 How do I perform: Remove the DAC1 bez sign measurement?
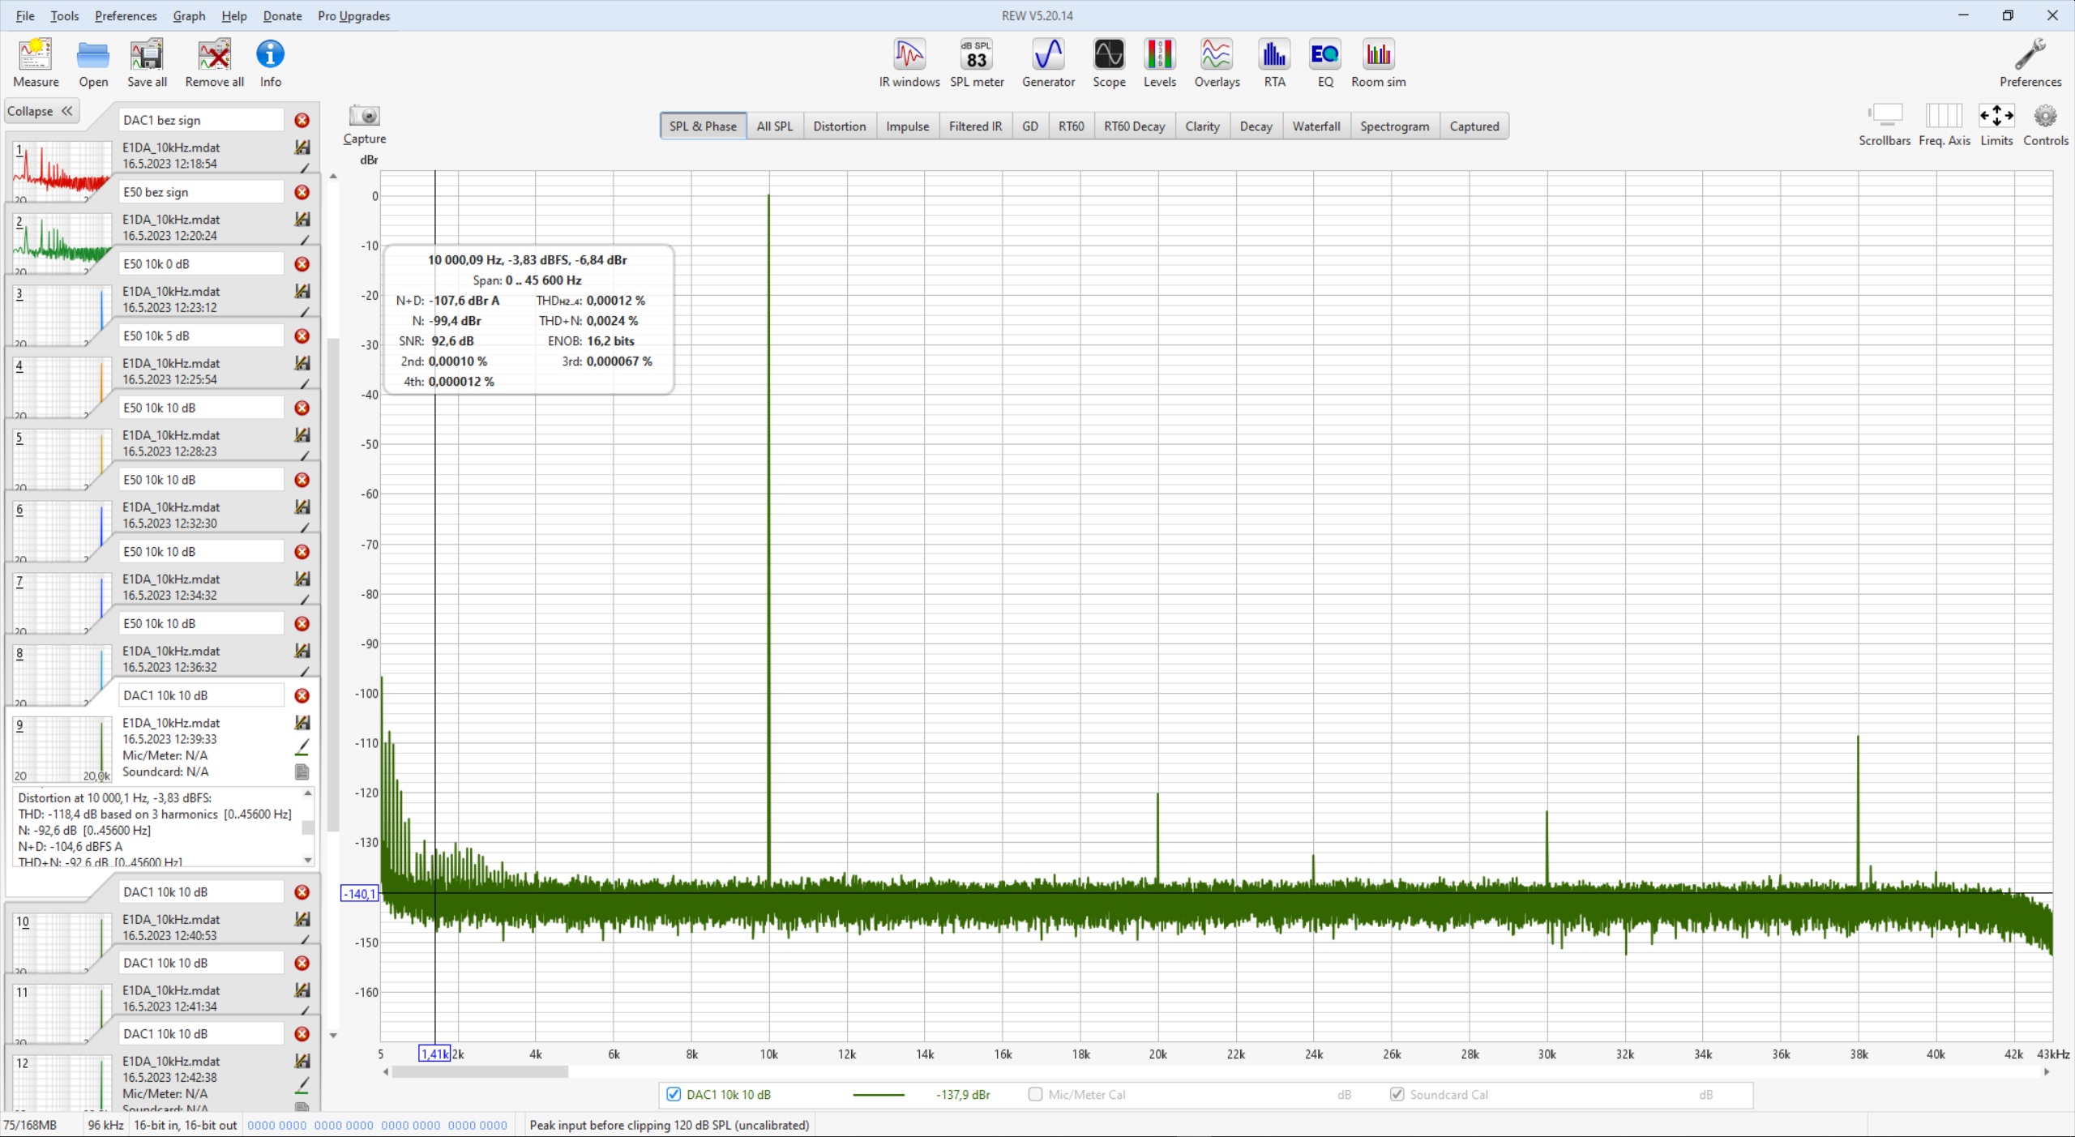(302, 120)
